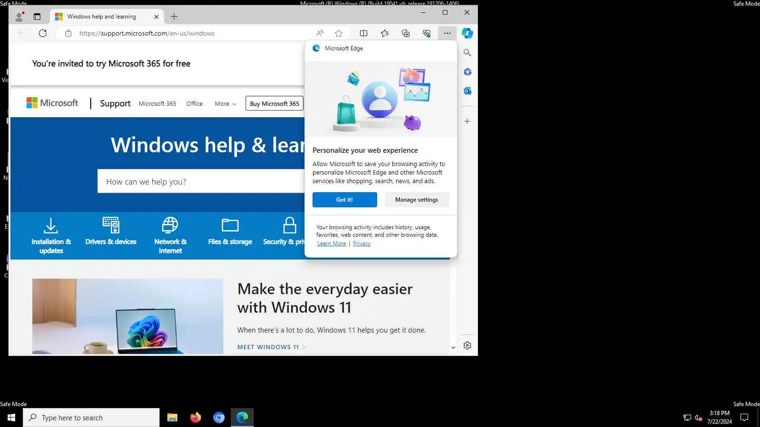Click You're invited to try Microsoft 365 banner text
Image resolution: width=760 pixels, height=427 pixels.
(x=111, y=64)
